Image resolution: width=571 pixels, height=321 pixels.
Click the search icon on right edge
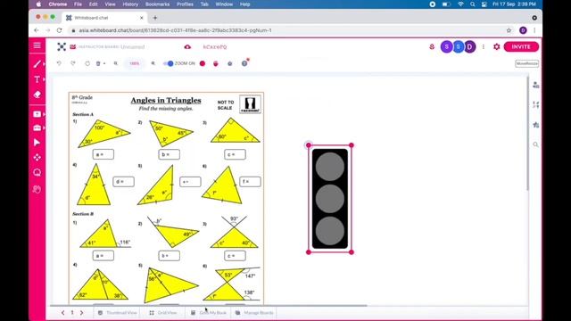(x=535, y=144)
